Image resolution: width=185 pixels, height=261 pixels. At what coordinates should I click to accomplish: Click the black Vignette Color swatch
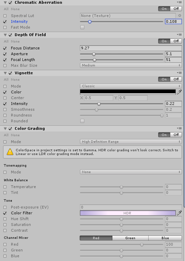pyautogui.click(x=128, y=92)
